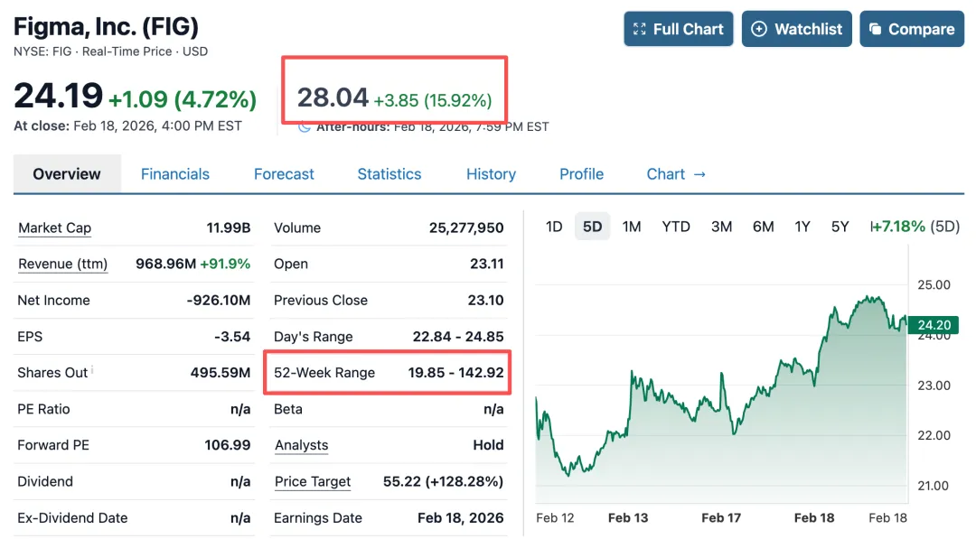Click the 24.20 price marker on chart

pyautogui.click(x=933, y=324)
